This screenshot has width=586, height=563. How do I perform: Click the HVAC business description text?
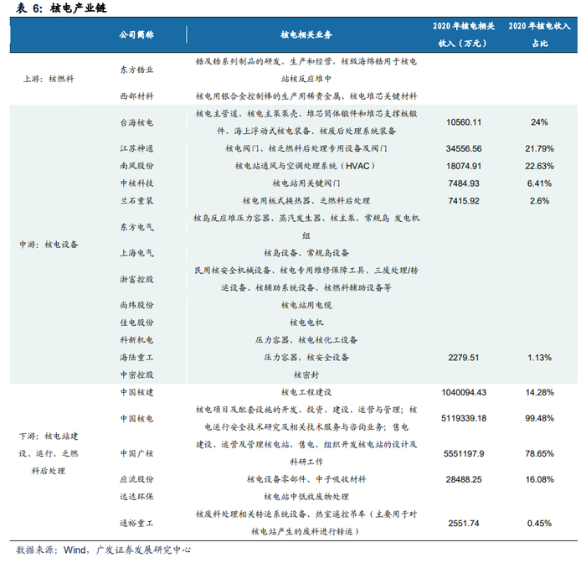(305, 166)
